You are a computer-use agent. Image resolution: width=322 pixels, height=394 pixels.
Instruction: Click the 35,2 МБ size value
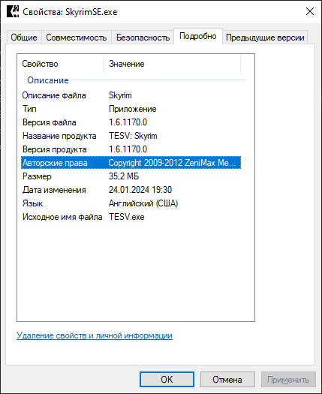pos(124,176)
